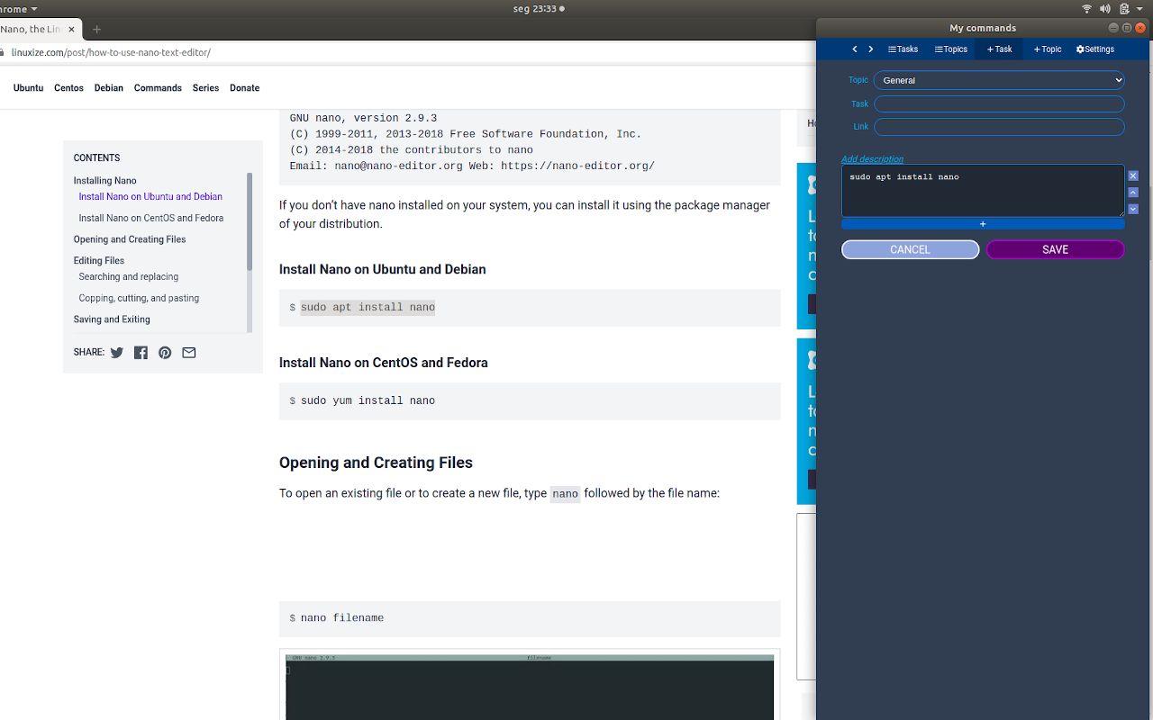
Task: Open the Topics list tab
Action: 950,49
